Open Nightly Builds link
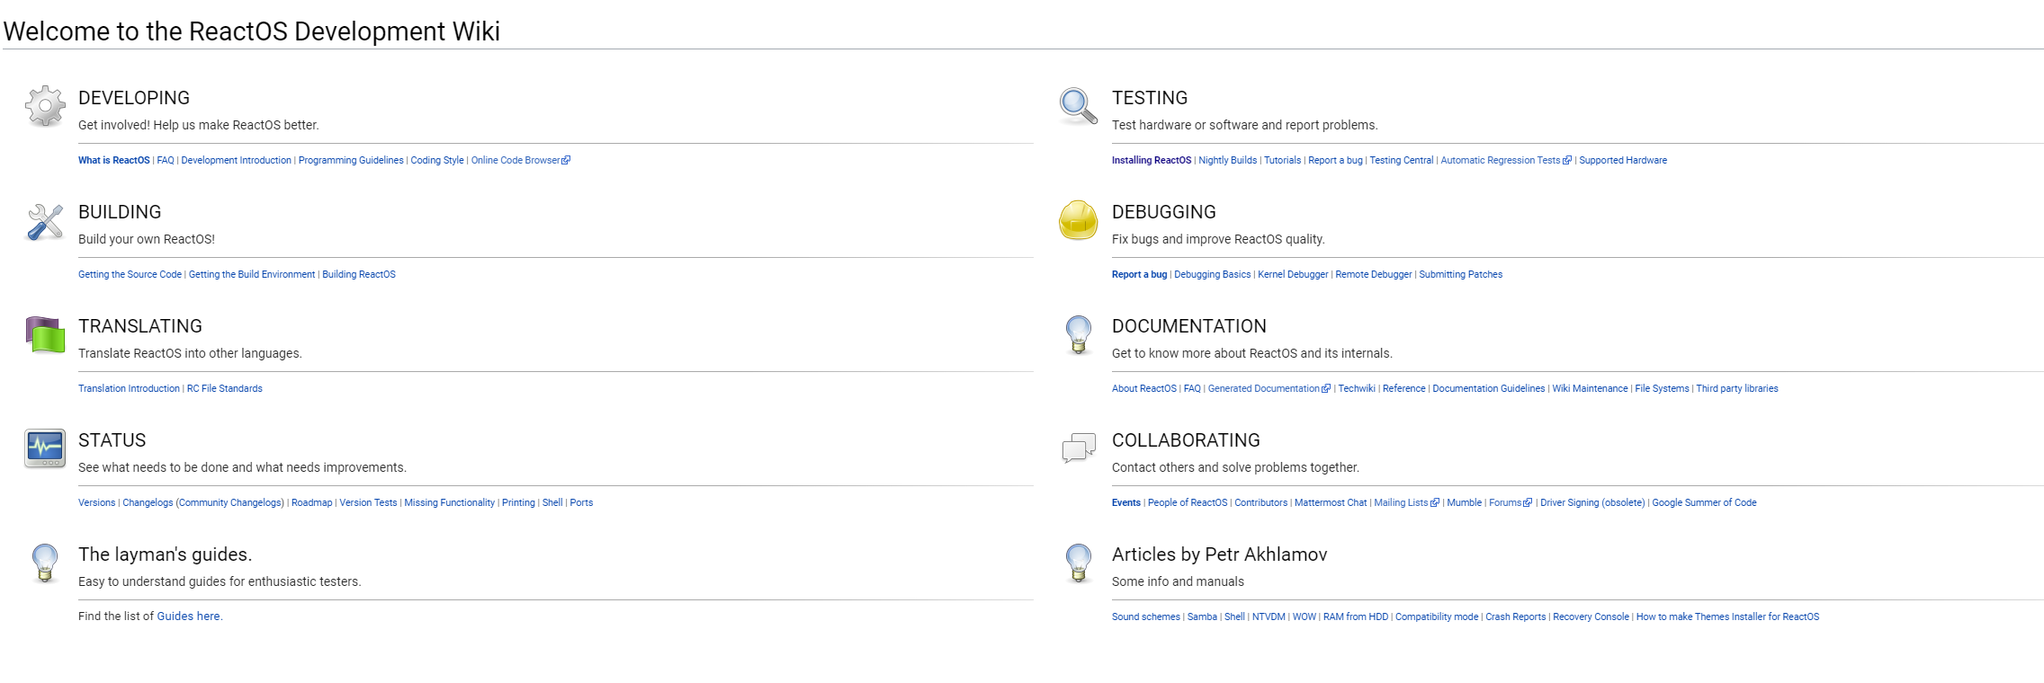Viewport: 2044px width, 683px height. point(1228,160)
